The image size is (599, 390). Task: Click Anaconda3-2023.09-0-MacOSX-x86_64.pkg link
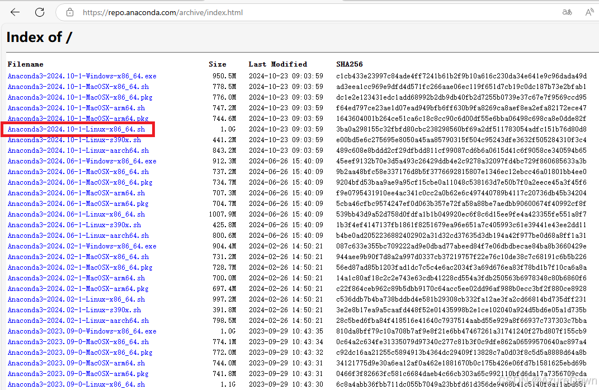coord(80,353)
